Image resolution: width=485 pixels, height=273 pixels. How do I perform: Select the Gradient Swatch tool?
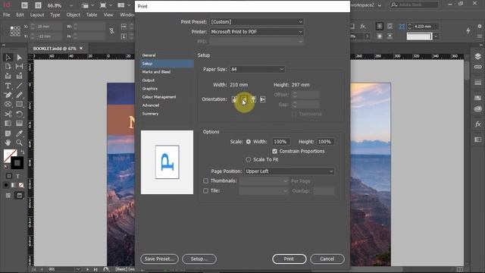[8, 124]
